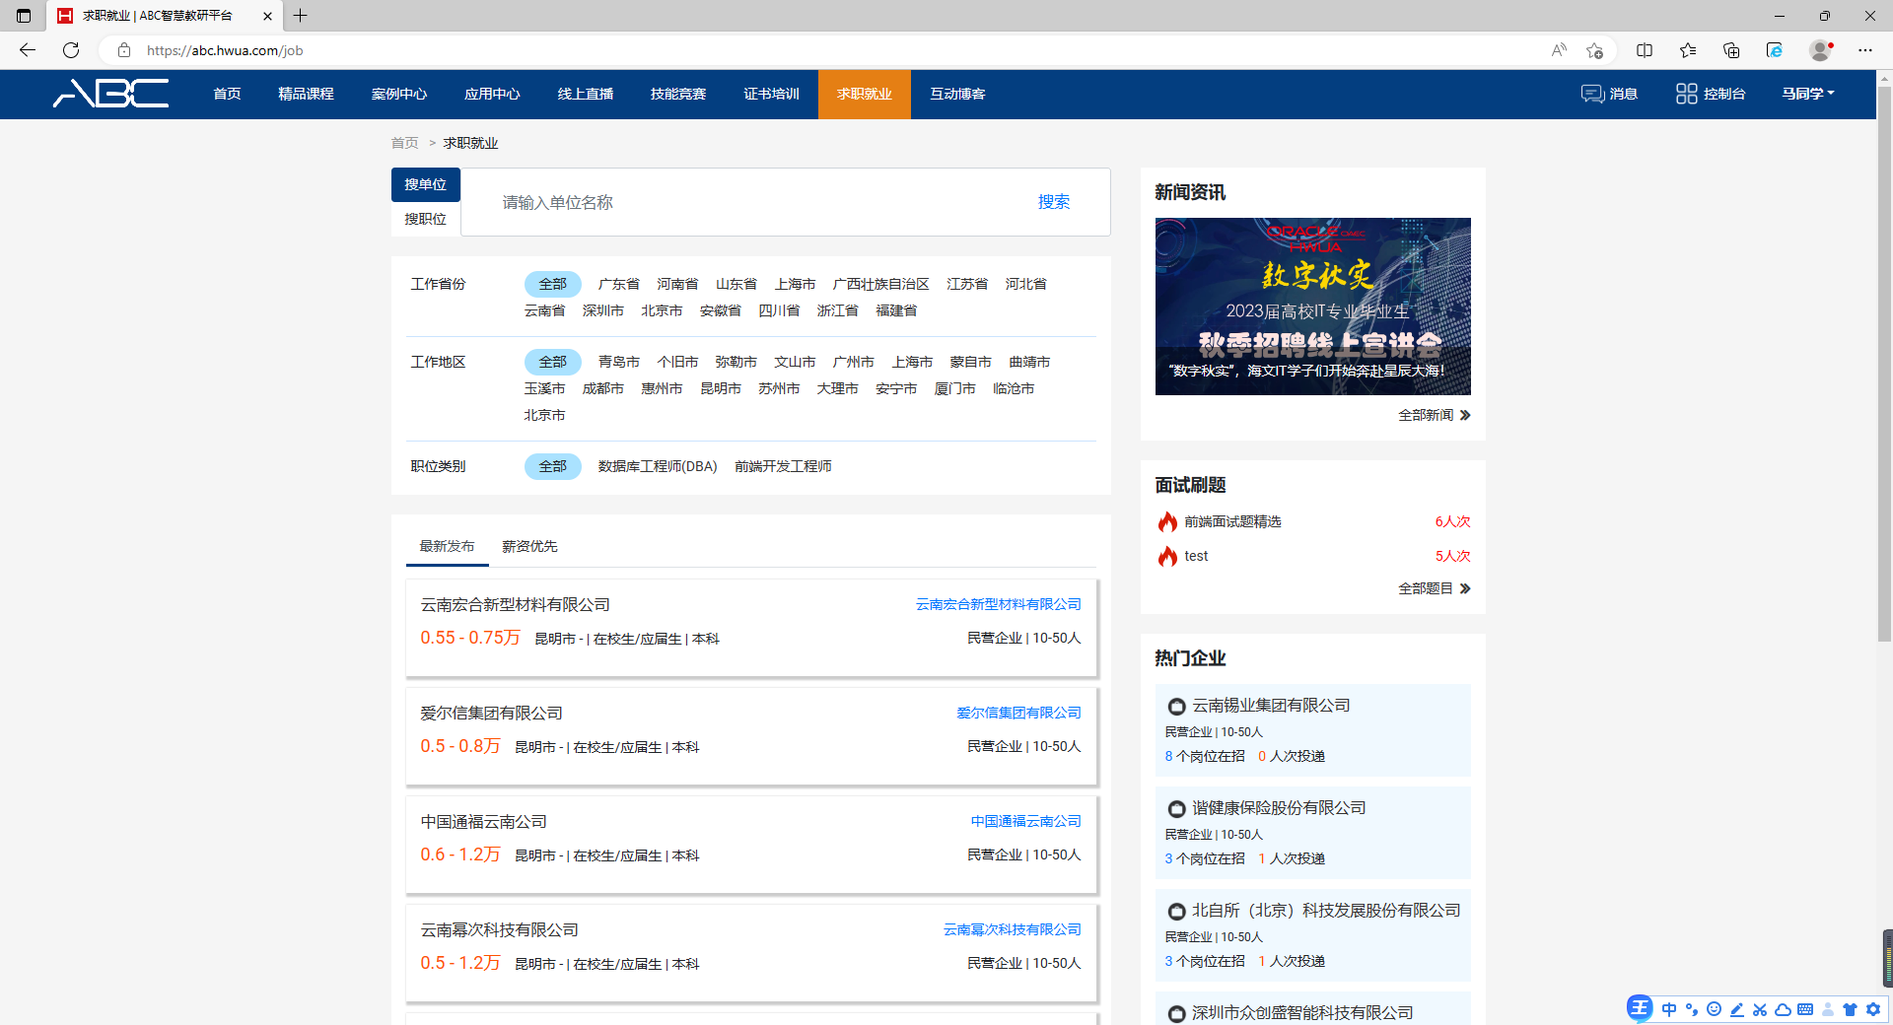Viewport: 1893px width, 1025px height.
Task: Open 精品课程 in the navigation bar
Action: 306,94
